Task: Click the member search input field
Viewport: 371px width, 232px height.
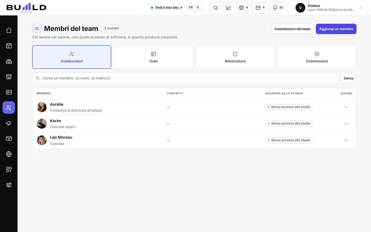Action: pos(185,78)
